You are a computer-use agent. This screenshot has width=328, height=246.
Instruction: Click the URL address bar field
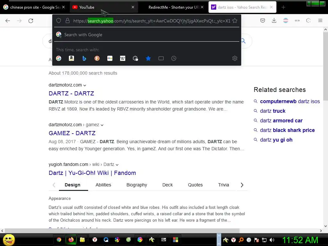(152, 21)
